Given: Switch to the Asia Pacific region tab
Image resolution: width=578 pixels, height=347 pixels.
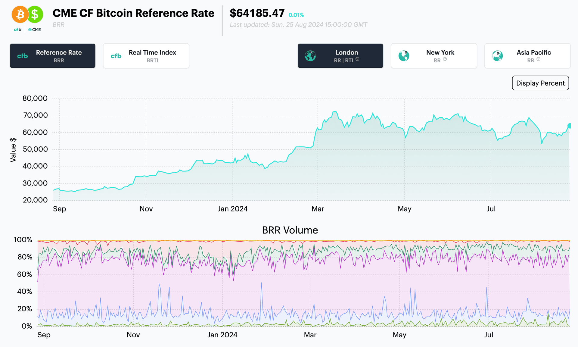Looking at the screenshot, I should tap(527, 56).
